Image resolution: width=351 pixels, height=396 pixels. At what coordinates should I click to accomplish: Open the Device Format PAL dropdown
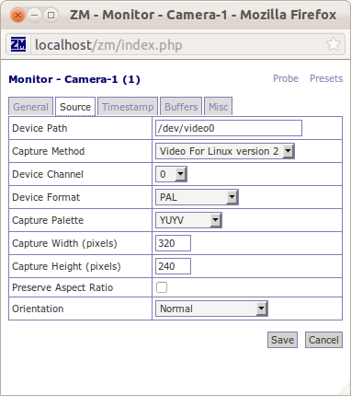(x=197, y=197)
